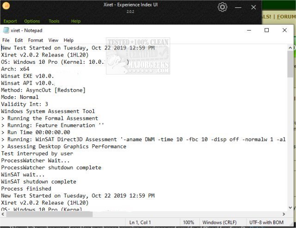Click vertical scrollbar up arrow in Notepad
The width and height of the screenshot is (296, 228).
click(x=290, y=48)
